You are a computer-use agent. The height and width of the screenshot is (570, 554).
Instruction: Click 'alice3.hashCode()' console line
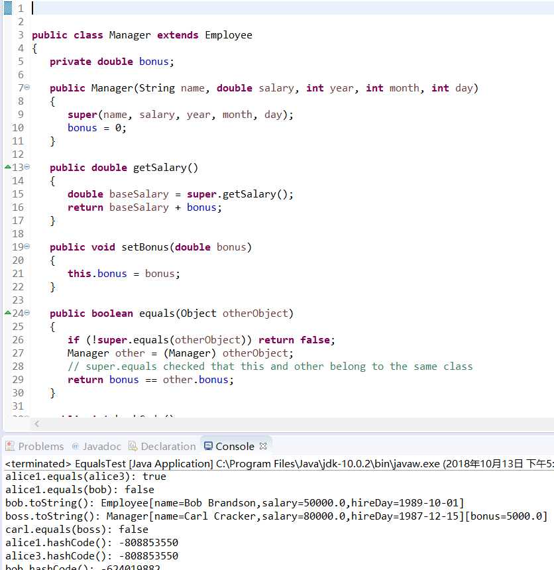point(91,556)
